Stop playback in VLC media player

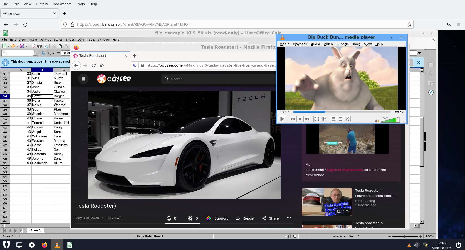click(300, 119)
